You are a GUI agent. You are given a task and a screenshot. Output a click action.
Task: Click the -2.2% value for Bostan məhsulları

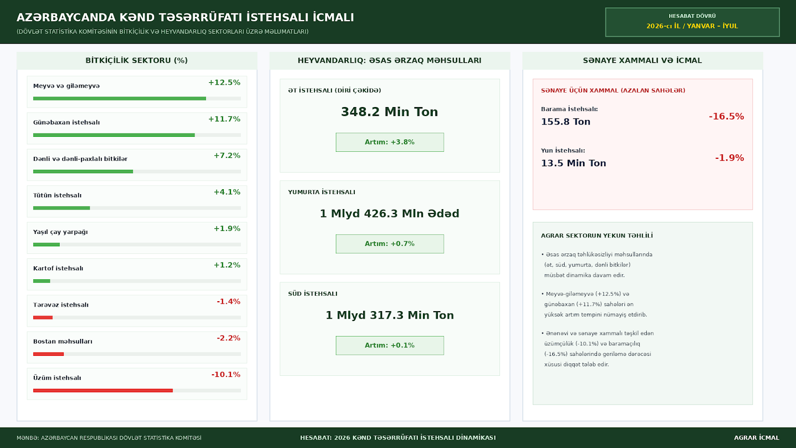point(228,338)
